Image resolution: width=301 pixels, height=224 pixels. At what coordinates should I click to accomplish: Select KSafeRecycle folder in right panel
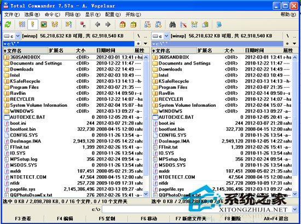(222, 81)
